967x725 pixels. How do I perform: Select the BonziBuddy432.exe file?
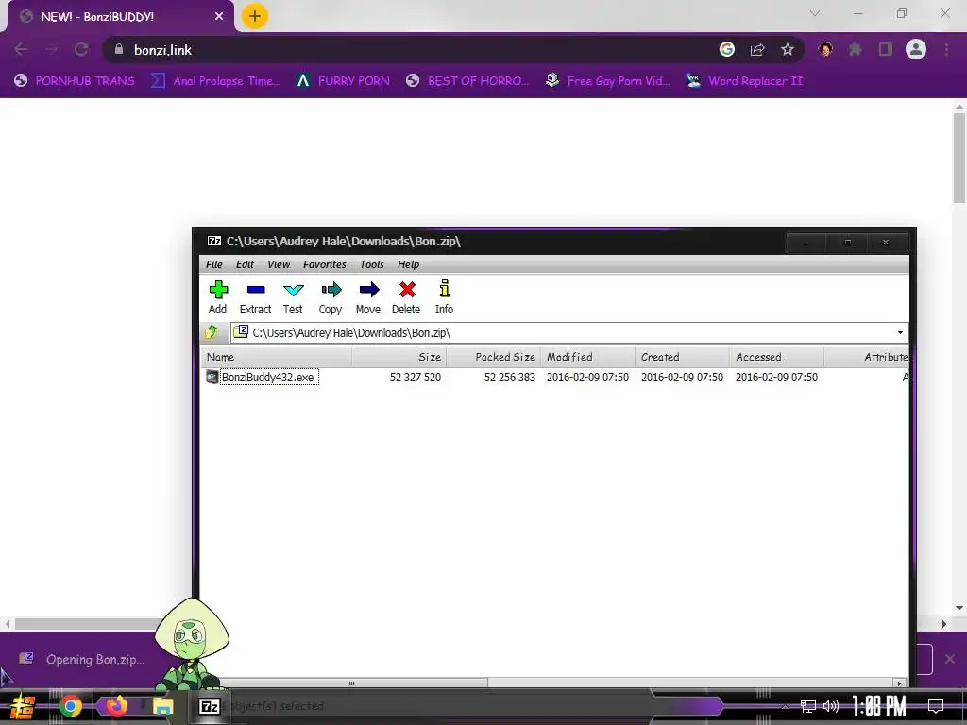click(x=267, y=378)
